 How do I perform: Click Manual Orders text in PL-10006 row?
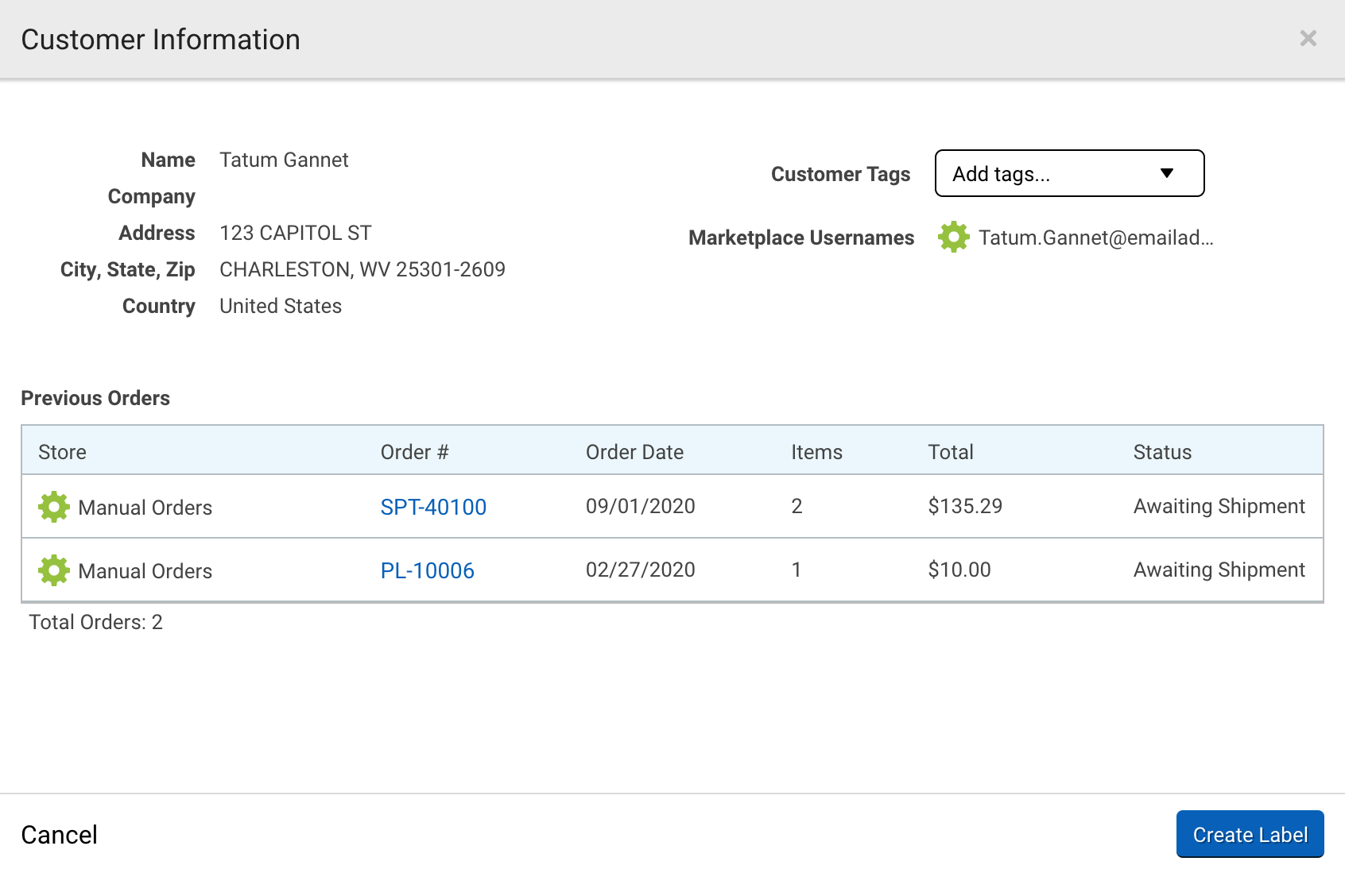pyautogui.click(x=145, y=571)
